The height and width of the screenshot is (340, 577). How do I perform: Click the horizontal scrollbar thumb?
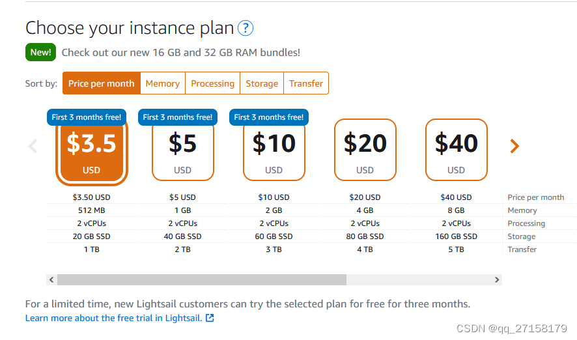click(202, 279)
